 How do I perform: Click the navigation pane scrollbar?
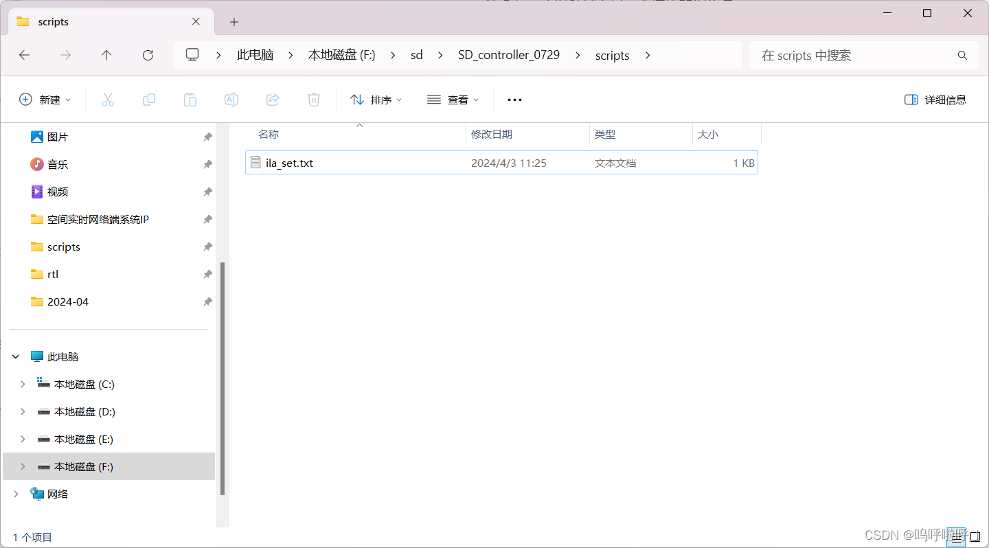click(x=222, y=379)
